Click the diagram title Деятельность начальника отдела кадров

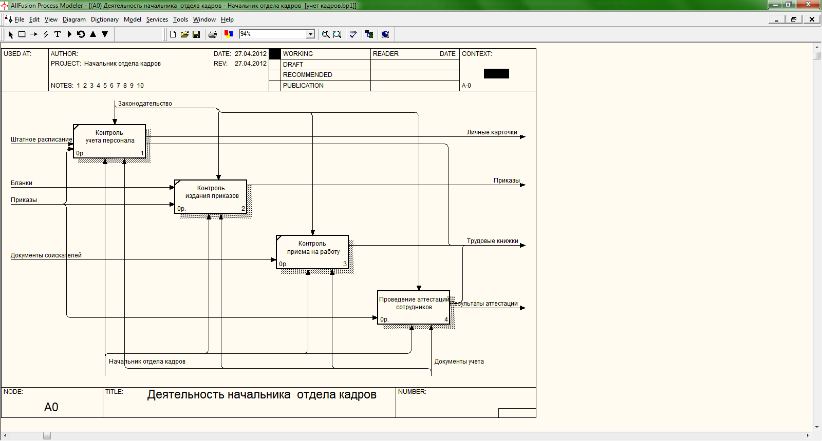(262, 394)
